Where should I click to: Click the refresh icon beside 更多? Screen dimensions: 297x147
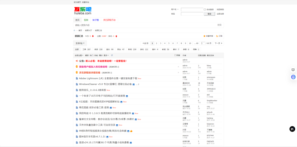[x=112, y=55]
